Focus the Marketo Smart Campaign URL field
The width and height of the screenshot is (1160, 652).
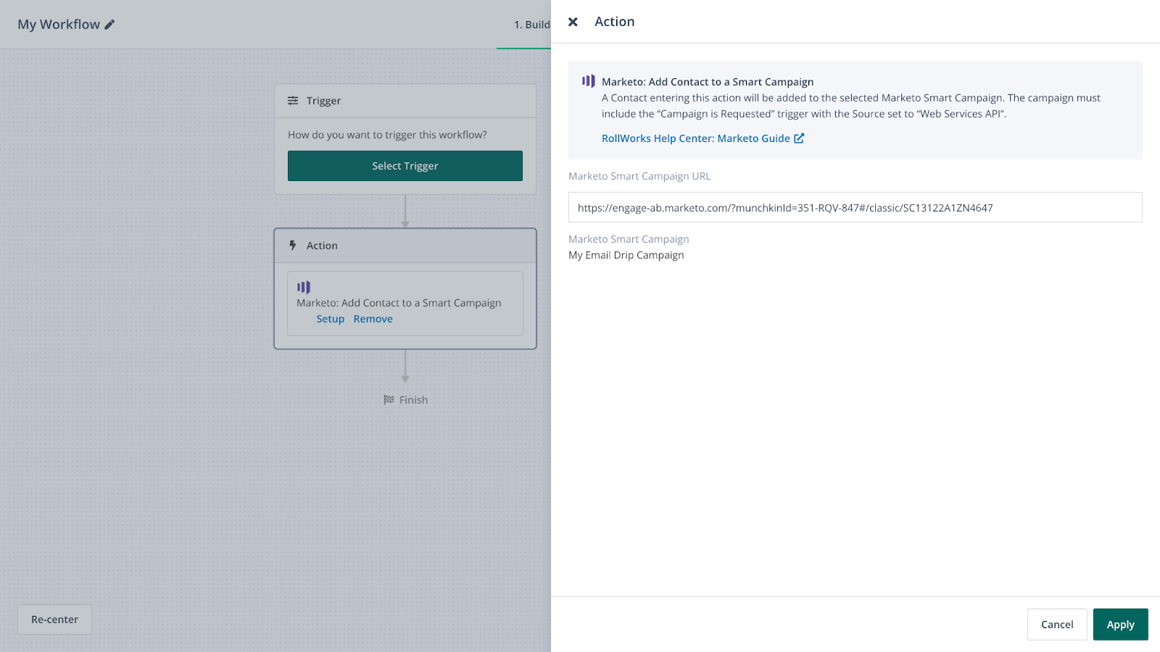[855, 207]
